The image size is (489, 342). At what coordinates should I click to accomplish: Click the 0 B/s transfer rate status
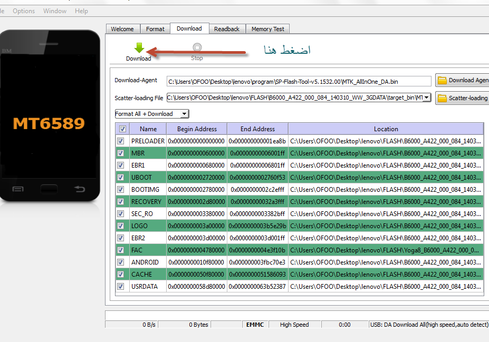tap(131, 325)
